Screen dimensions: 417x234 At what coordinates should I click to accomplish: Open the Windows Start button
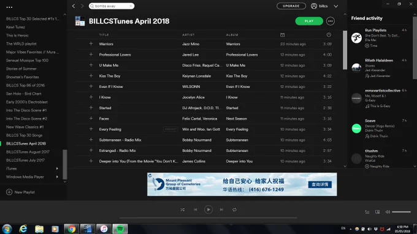point(7,229)
